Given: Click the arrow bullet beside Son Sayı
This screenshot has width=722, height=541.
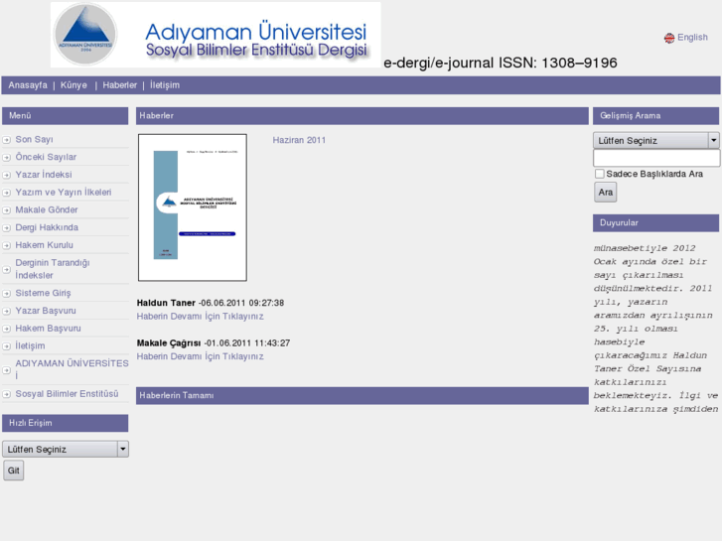Looking at the screenshot, I should [6, 140].
